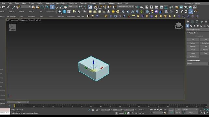
Task: Open the viewport Perspective label menu
Action: 14,20
